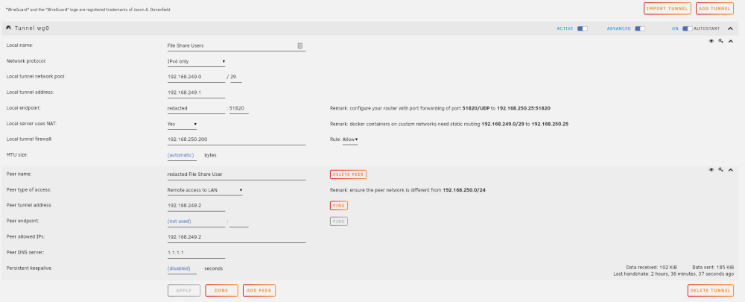The width and height of the screenshot is (745, 302).
Task: Collapse the tunnel settings section chevron
Action: [x=731, y=41]
